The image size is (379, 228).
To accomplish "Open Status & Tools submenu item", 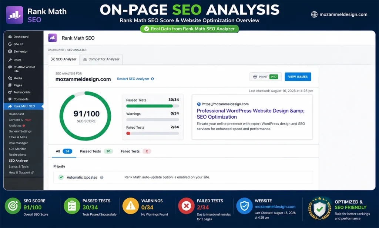I will pos(19,166).
